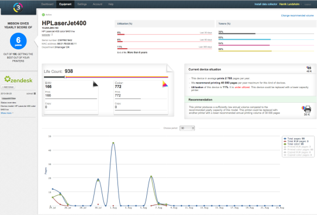Viewport: 317px width, 215px height.
Task: Click the Color page corner icon
Action: coord(165,84)
